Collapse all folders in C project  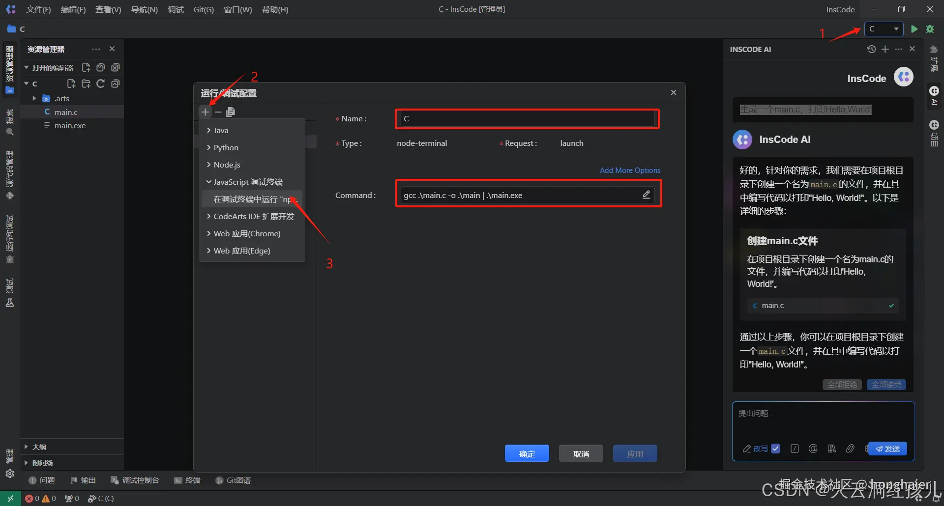click(x=116, y=84)
